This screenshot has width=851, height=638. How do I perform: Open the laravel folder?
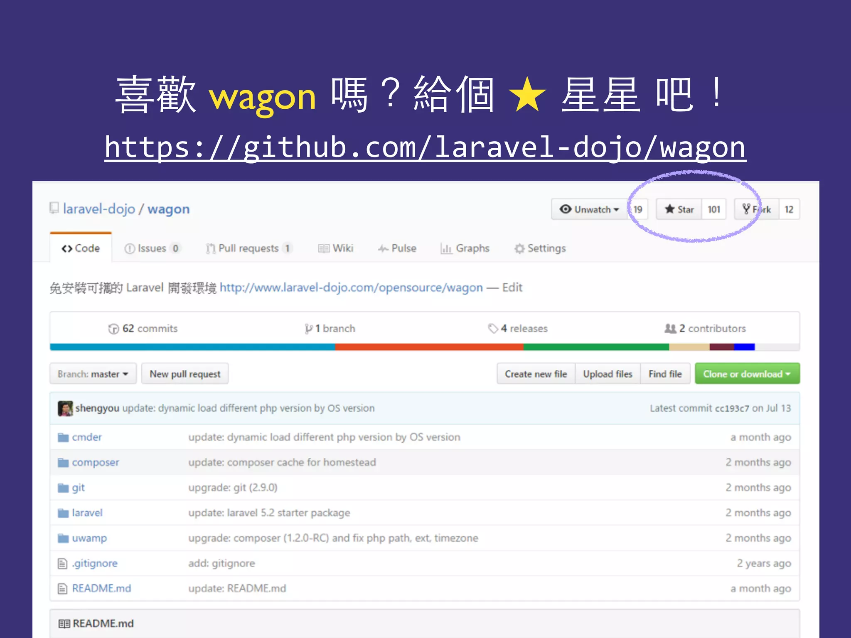click(x=87, y=513)
